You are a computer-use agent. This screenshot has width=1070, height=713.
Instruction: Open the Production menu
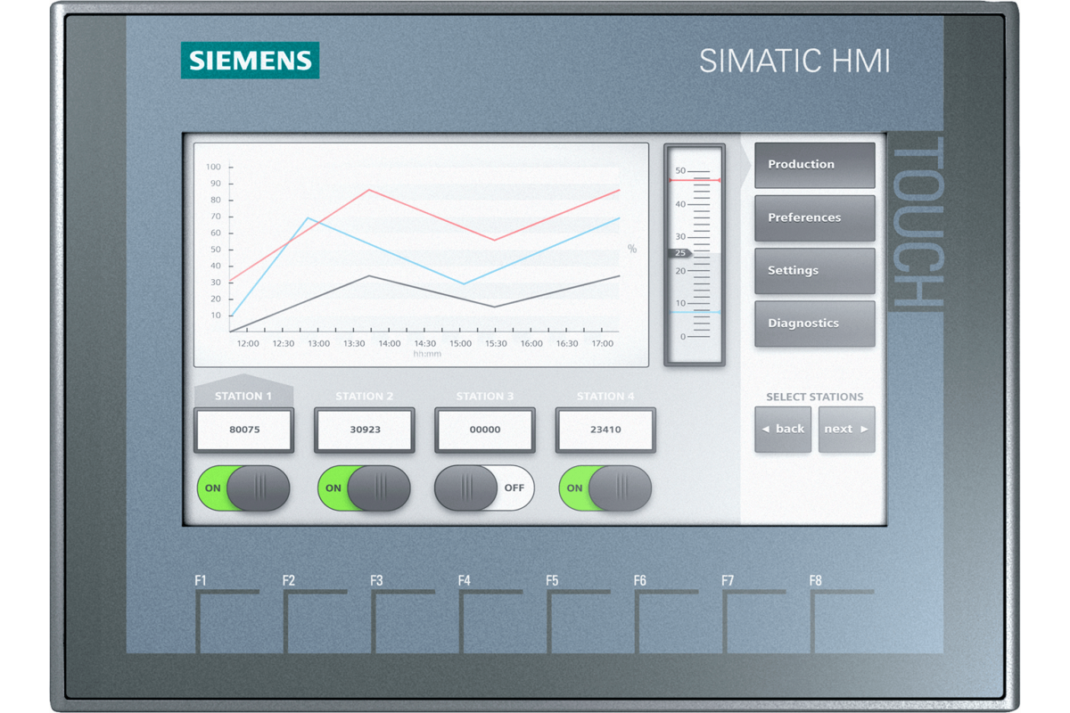[814, 165]
